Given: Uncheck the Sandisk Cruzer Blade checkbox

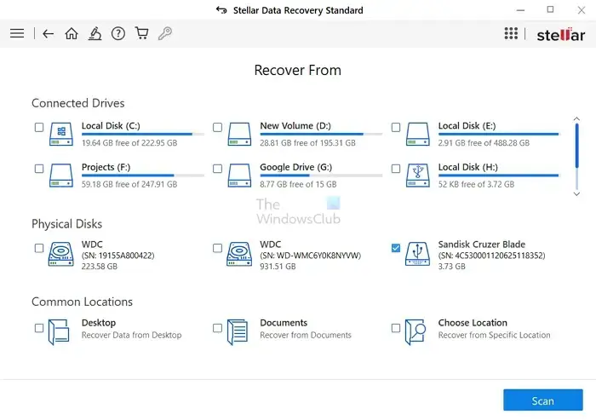Looking at the screenshot, I should click(396, 248).
